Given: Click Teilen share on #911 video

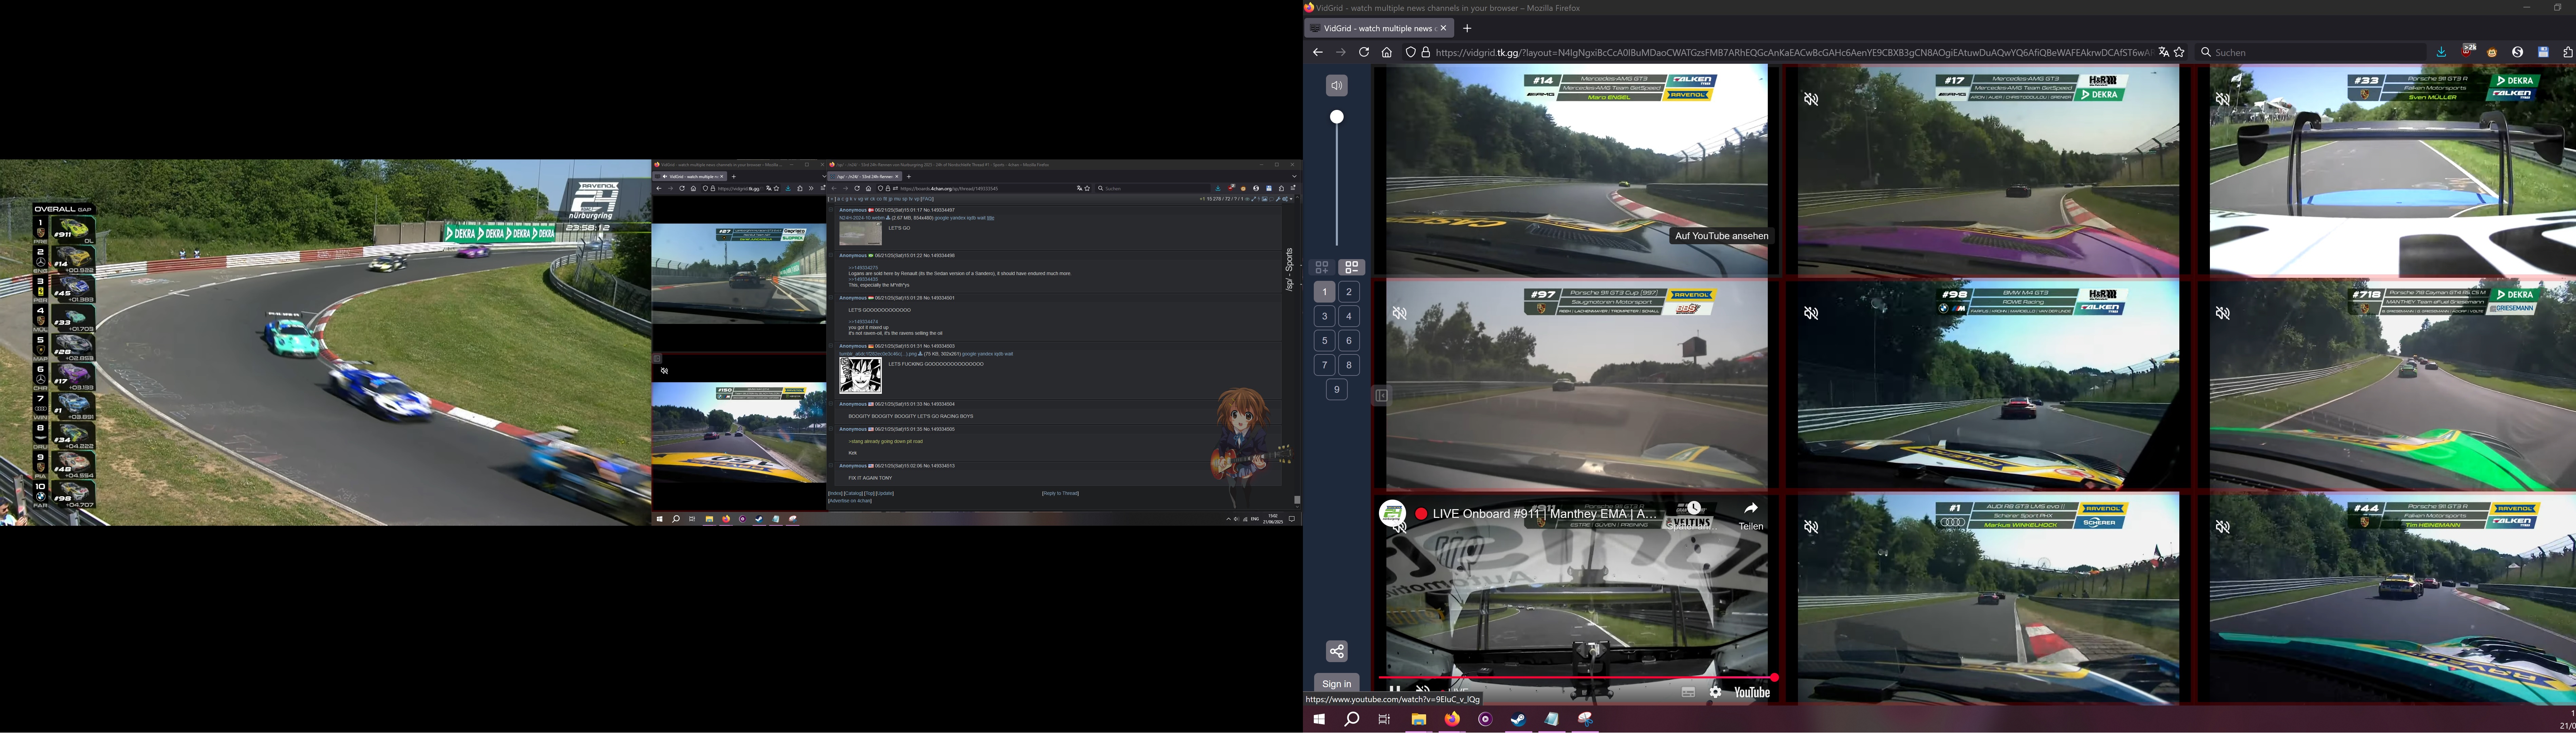Looking at the screenshot, I should click(x=1751, y=516).
